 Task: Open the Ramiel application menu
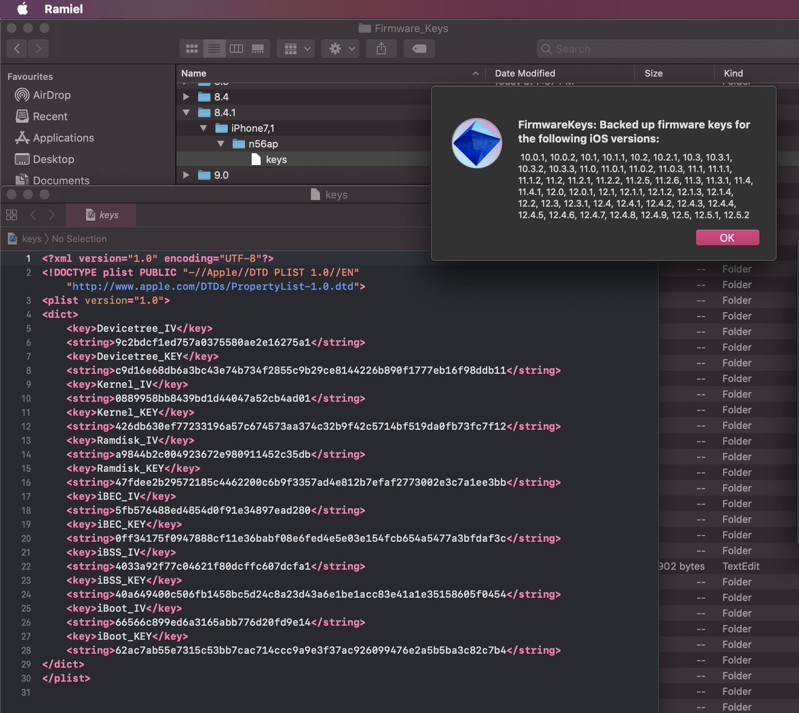64,9
